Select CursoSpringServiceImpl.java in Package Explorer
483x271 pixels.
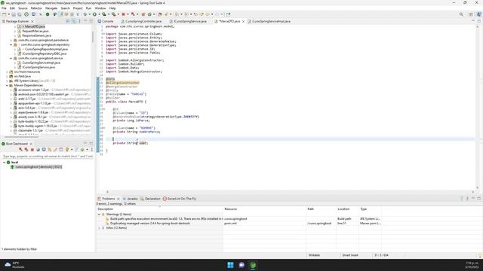coord(41,62)
